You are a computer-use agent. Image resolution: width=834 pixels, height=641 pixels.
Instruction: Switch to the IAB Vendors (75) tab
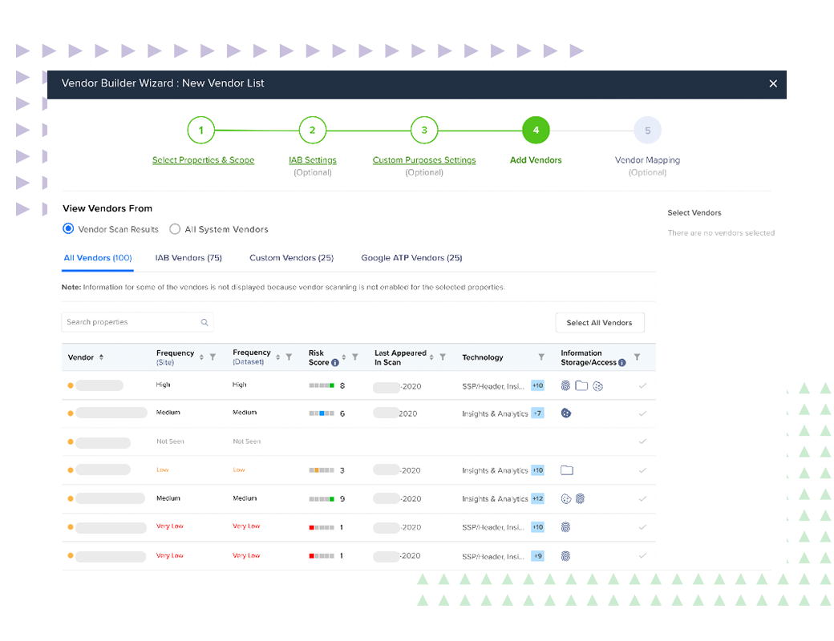point(188,258)
